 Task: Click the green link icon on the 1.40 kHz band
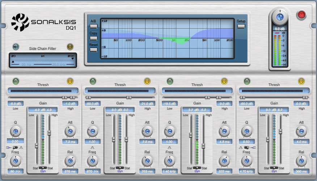tap(170, 81)
